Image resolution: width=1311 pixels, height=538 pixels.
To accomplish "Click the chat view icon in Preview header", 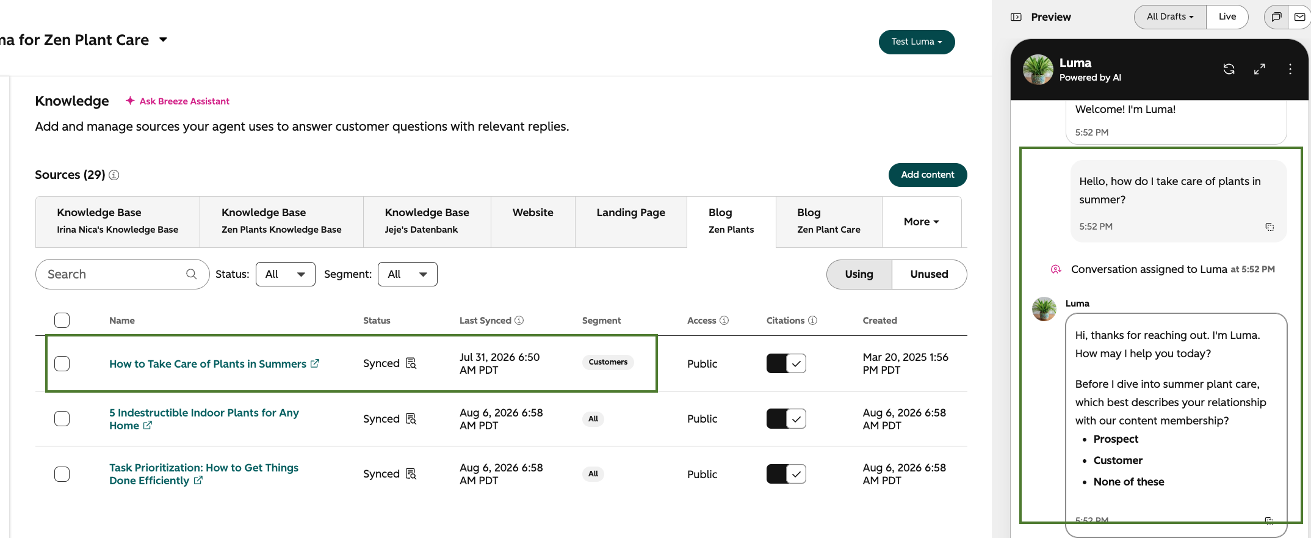I will pos(1276,17).
